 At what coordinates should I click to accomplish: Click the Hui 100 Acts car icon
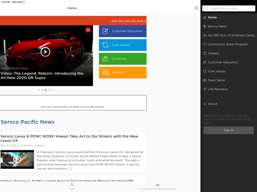coord(204,35)
